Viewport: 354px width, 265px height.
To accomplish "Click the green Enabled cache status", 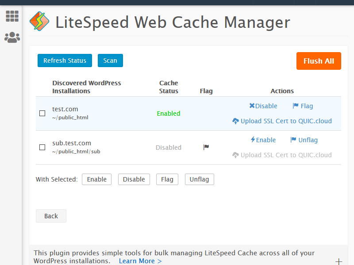I will [x=169, y=114].
